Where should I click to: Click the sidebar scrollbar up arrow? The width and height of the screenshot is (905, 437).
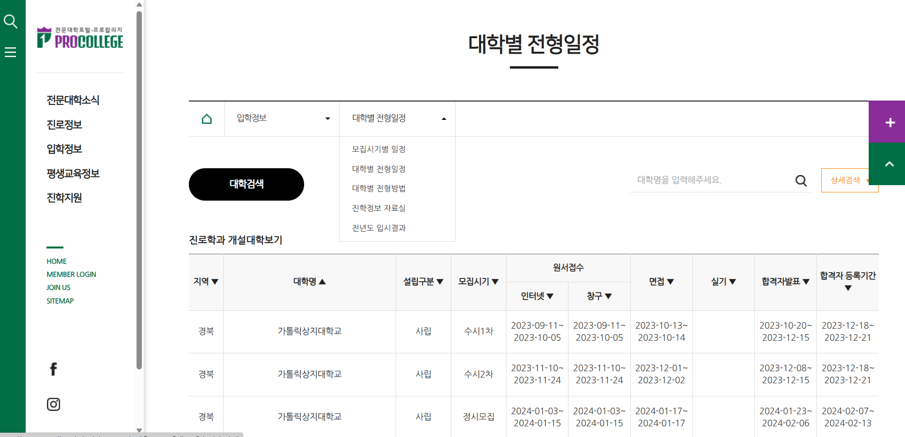[x=139, y=5]
